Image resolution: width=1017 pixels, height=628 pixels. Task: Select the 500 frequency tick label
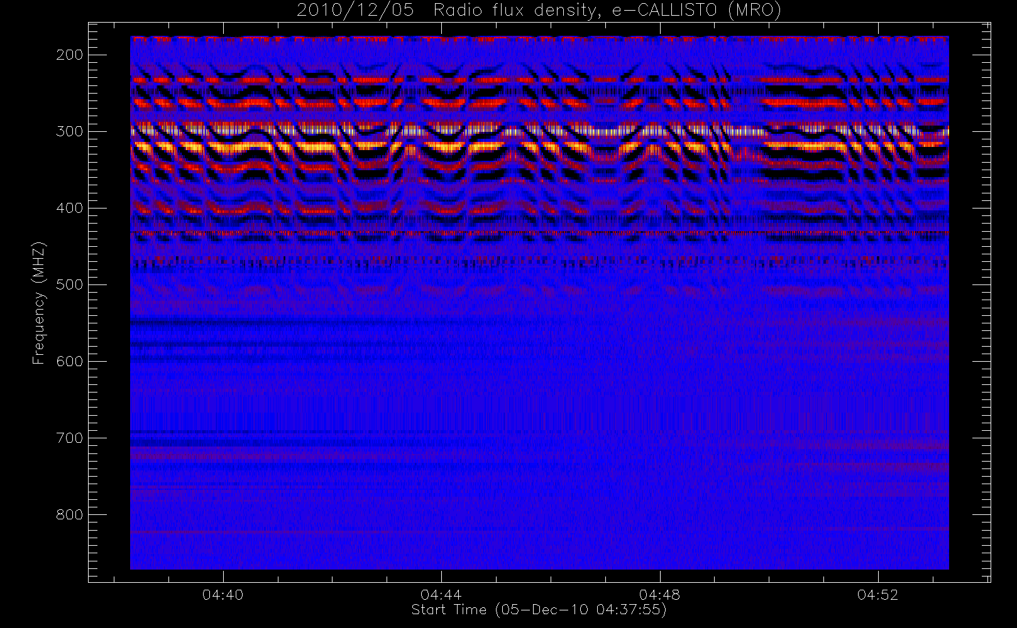(70, 284)
